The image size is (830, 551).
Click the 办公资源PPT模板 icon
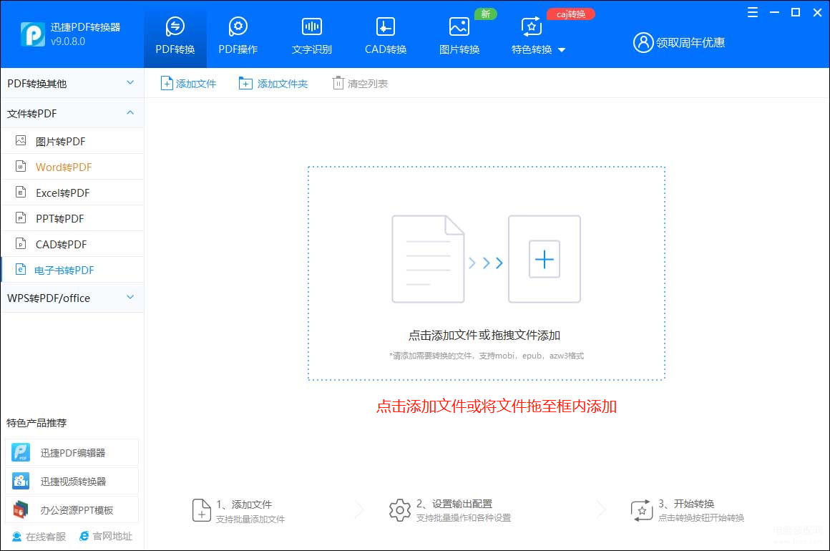click(x=21, y=509)
